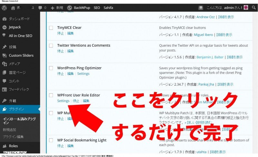Open the comments bubble in admin bar

(x=40, y=8)
